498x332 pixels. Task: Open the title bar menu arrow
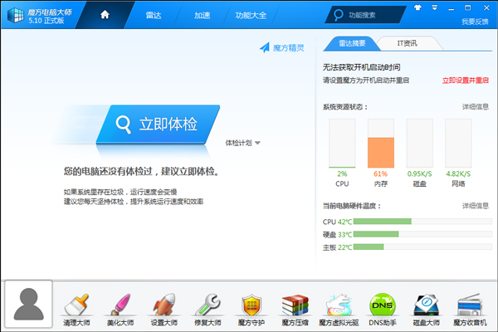point(434,7)
